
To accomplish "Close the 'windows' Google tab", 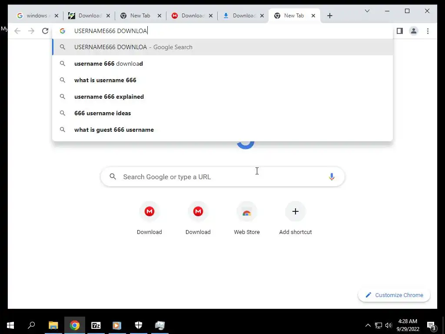I will (x=56, y=16).
